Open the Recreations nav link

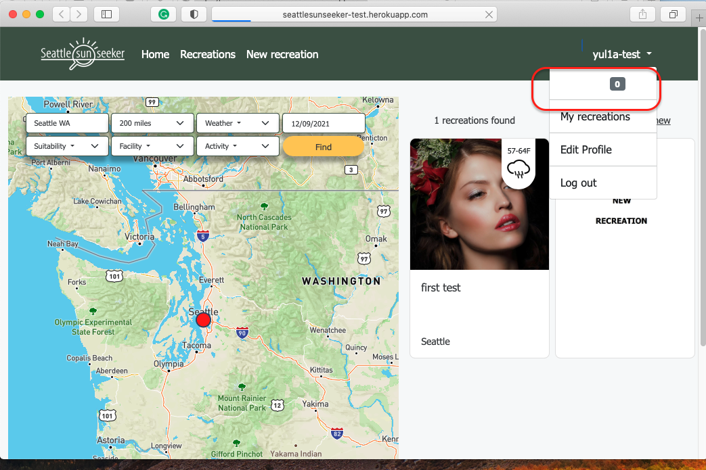point(208,54)
